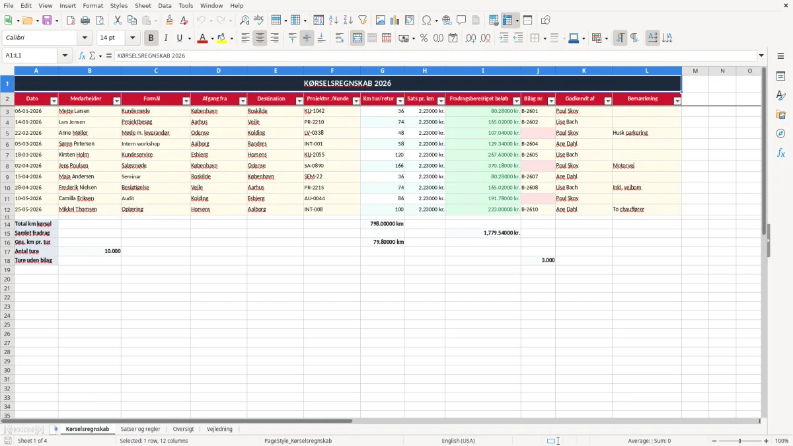Viewport: 793px width, 446px height.
Task: Open the Font Size dropdown
Action: pos(132,38)
